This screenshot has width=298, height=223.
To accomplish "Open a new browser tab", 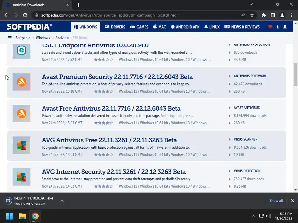I will 79,5.
